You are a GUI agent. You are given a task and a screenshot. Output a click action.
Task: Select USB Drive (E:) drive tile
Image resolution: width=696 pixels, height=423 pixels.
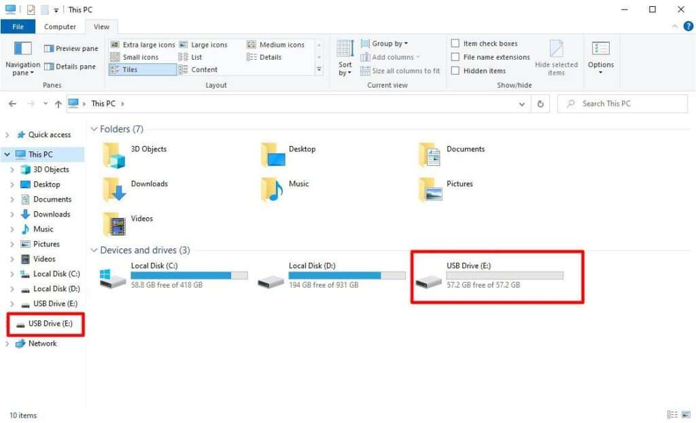click(489, 276)
